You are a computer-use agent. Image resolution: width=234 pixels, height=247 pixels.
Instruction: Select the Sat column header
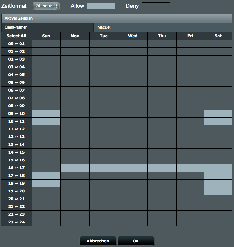pos(218,36)
